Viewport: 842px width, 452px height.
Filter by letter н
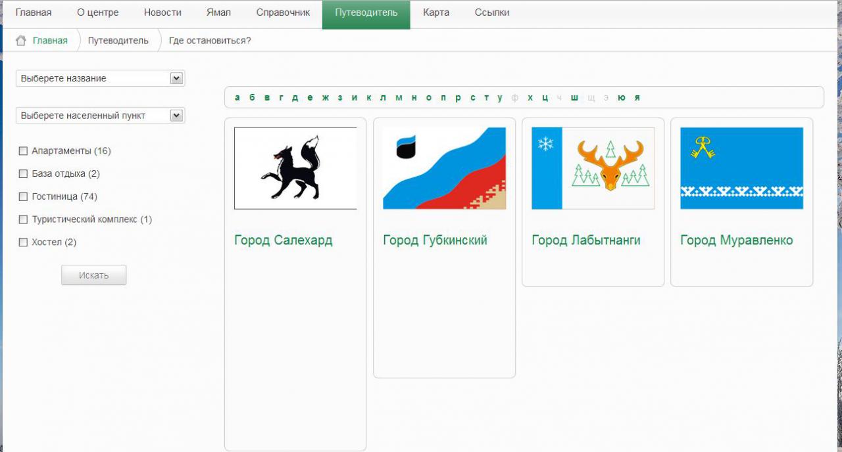pos(414,98)
